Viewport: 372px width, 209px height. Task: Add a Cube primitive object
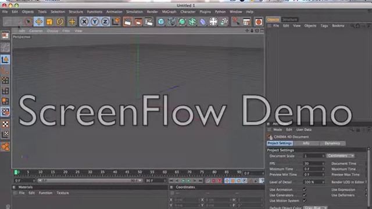click(161, 22)
